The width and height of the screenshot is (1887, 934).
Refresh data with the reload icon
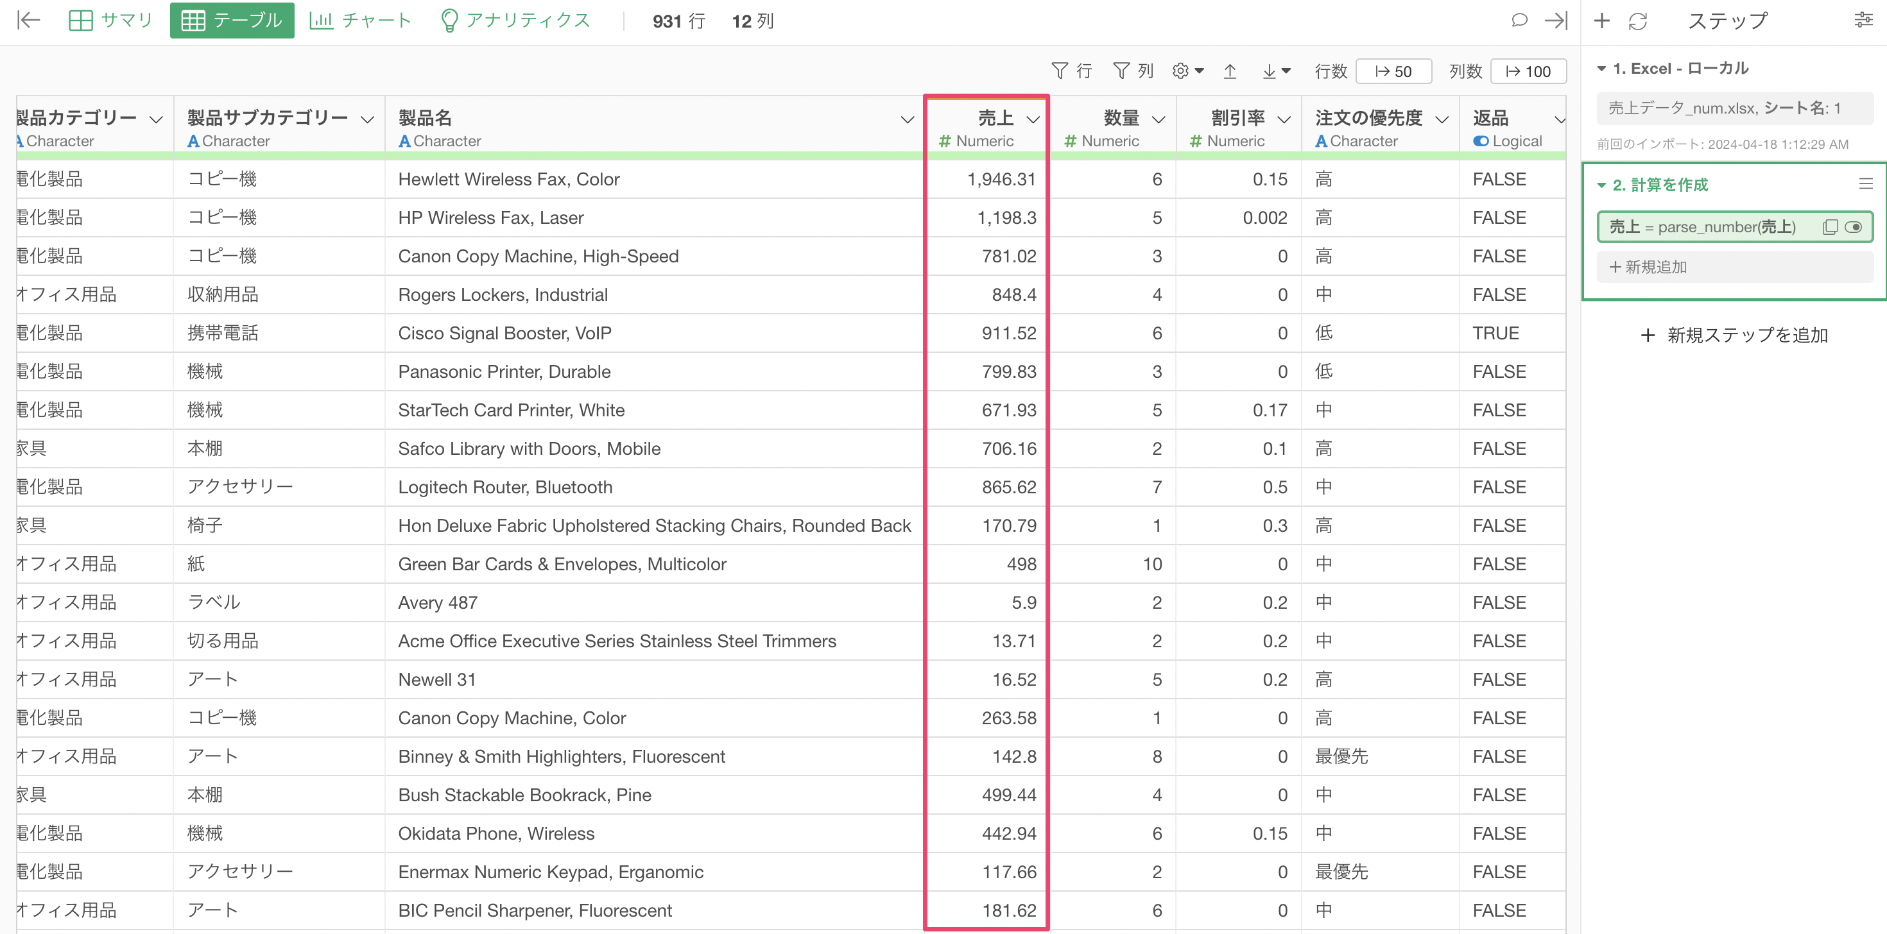click(x=1638, y=21)
